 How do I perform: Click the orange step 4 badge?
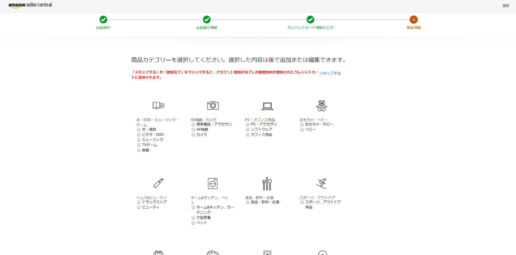coord(414,20)
